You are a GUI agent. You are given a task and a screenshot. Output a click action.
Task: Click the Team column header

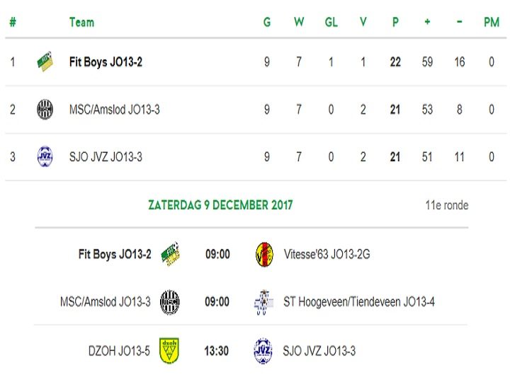coord(81,22)
